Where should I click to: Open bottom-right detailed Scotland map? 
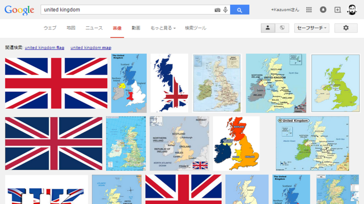point(338,189)
